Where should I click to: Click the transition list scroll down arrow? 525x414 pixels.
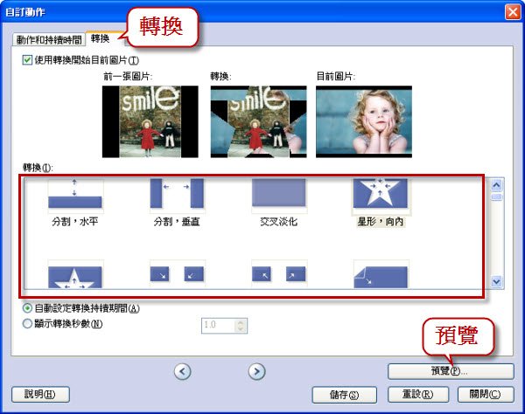(496, 282)
